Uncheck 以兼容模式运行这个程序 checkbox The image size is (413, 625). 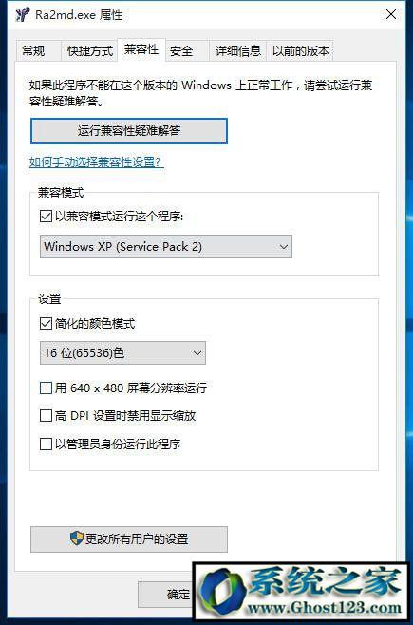click(46, 217)
